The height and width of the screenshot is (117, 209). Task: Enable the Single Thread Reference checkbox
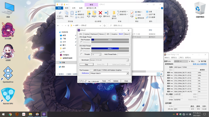click(82, 42)
